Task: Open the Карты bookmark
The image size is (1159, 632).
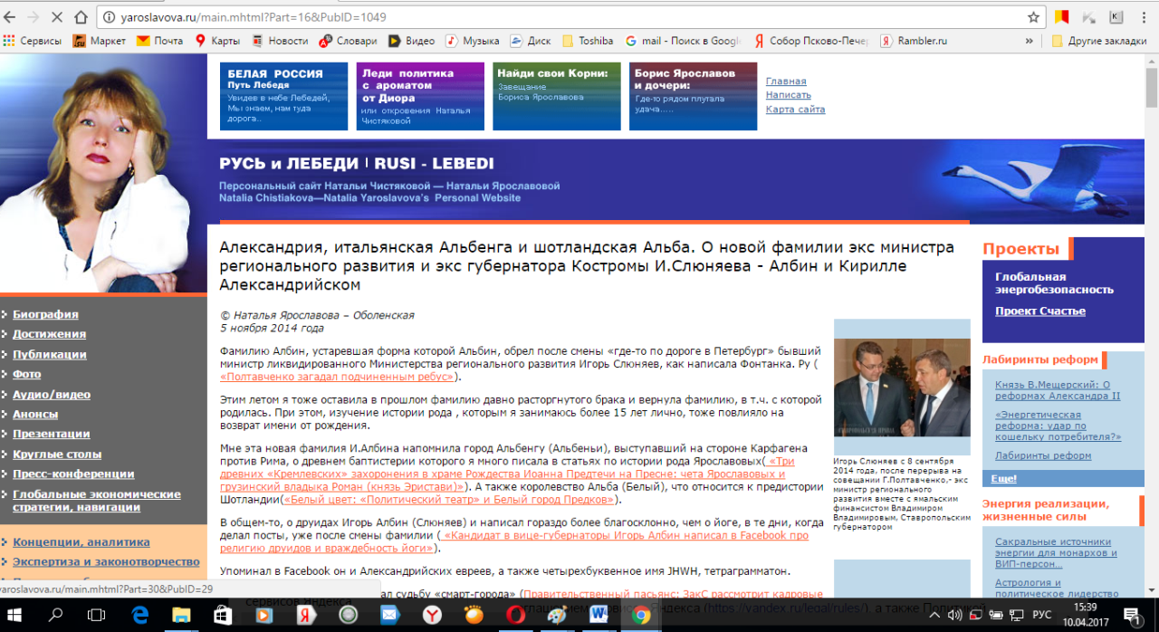Action: [217, 41]
